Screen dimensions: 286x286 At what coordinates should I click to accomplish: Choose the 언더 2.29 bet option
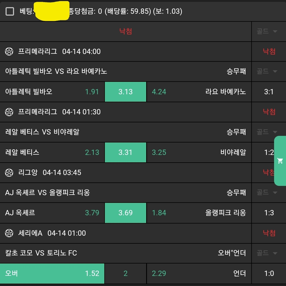click(199, 273)
